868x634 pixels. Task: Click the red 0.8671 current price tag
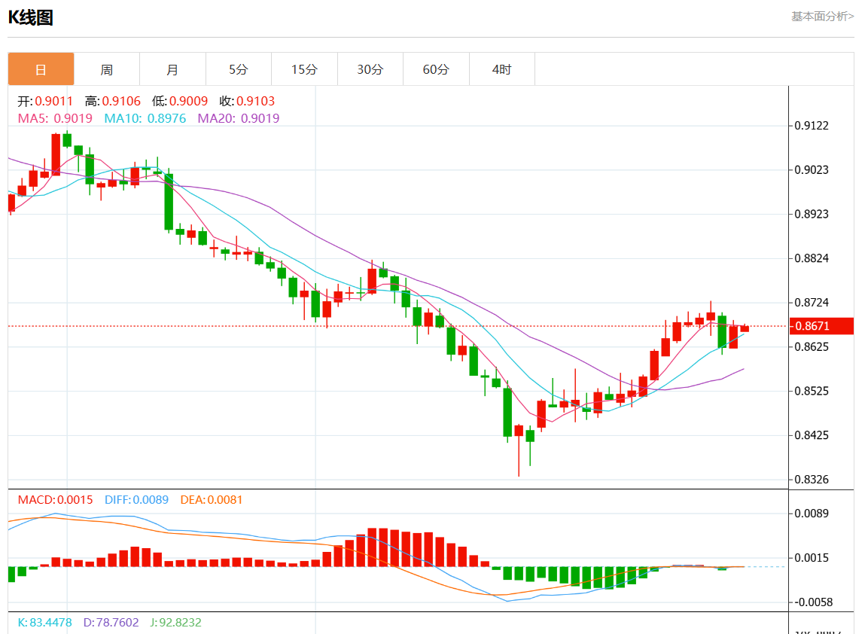pyautogui.click(x=821, y=326)
